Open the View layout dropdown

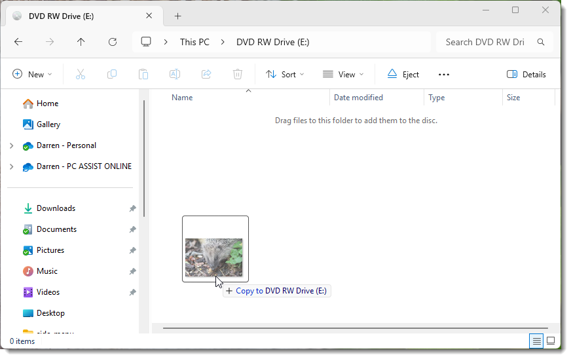(343, 74)
